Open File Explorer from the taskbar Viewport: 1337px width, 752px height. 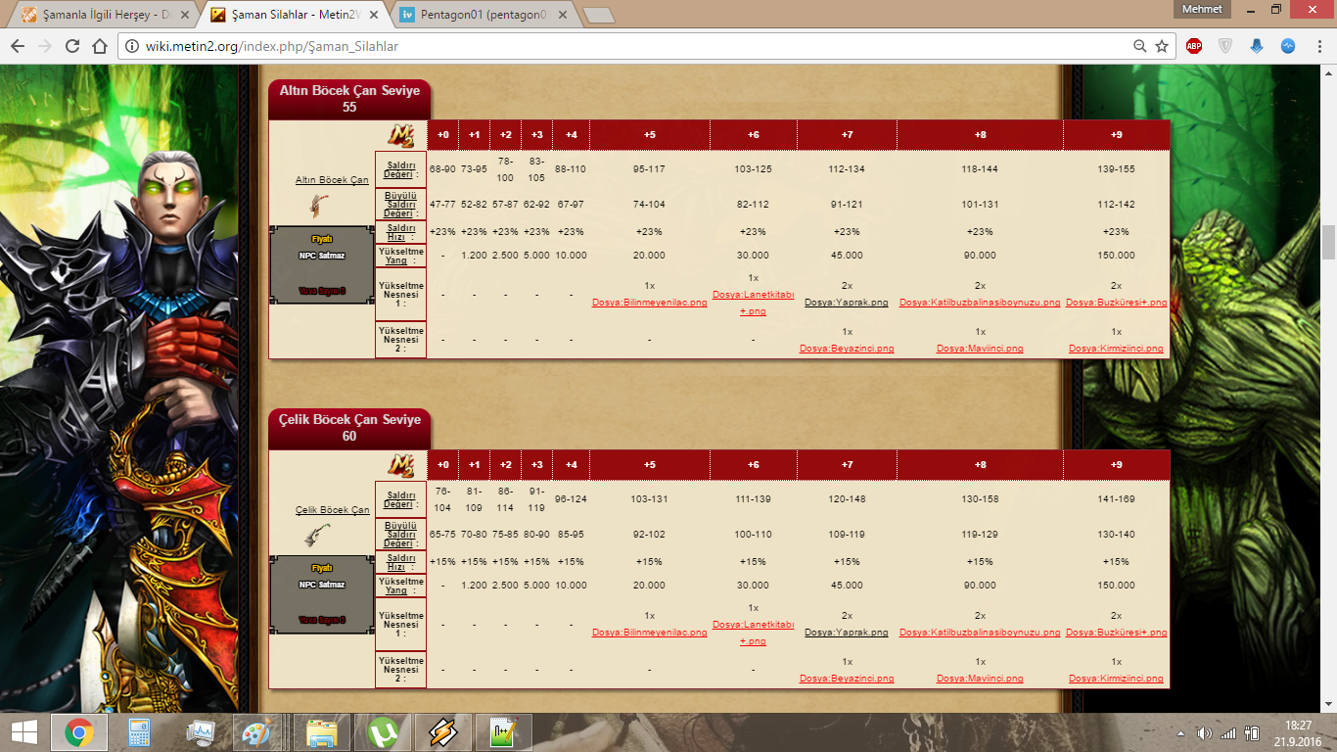coord(321,731)
